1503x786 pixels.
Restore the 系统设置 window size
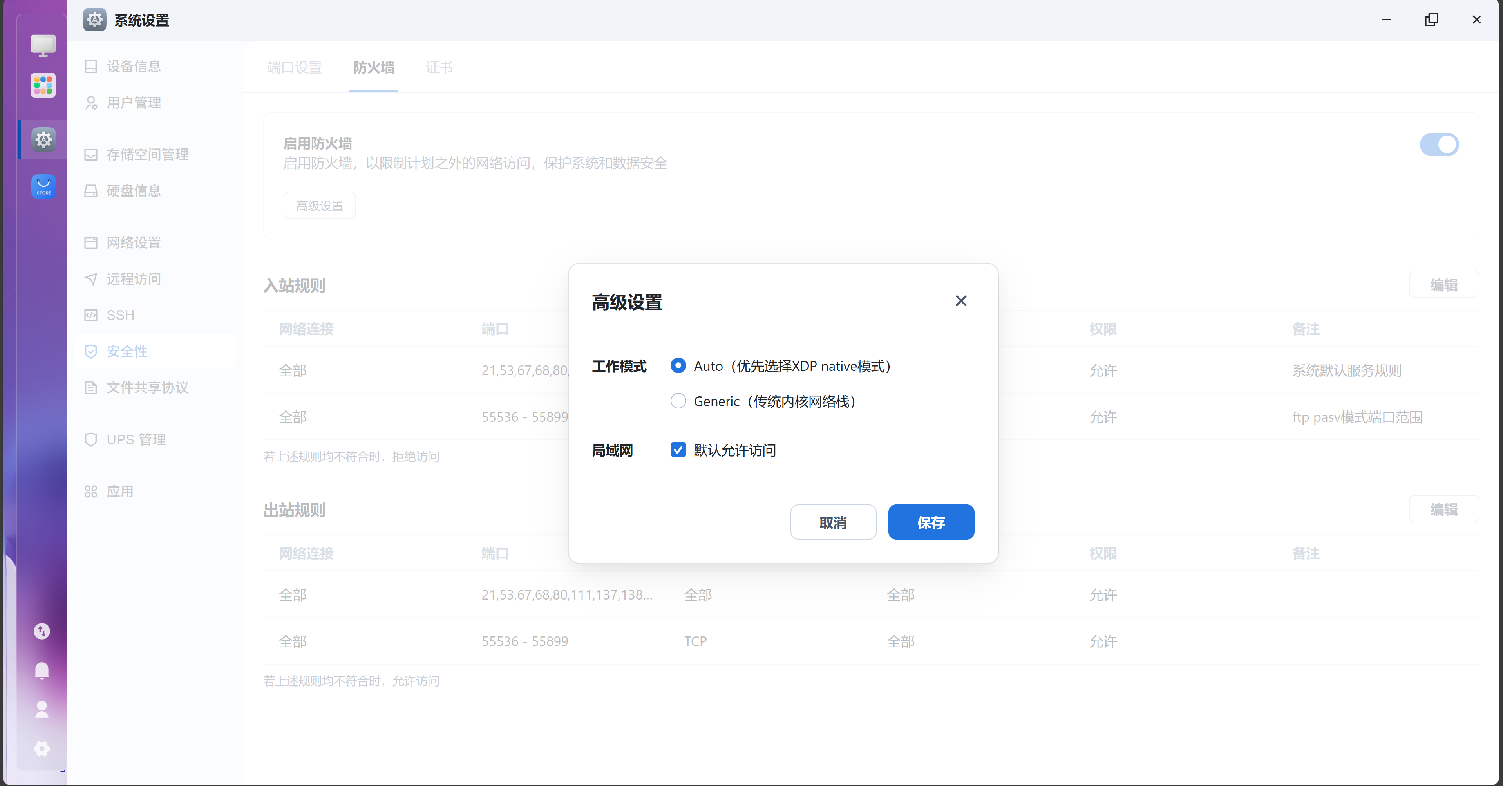tap(1431, 20)
